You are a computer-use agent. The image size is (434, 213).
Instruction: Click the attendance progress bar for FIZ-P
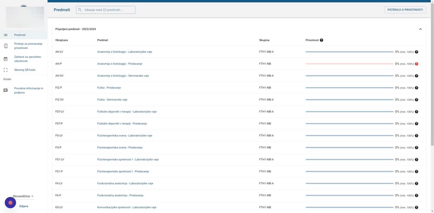(x=349, y=88)
